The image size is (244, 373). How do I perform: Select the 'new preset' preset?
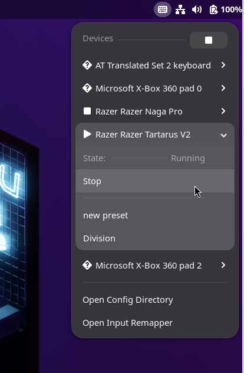point(155,215)
